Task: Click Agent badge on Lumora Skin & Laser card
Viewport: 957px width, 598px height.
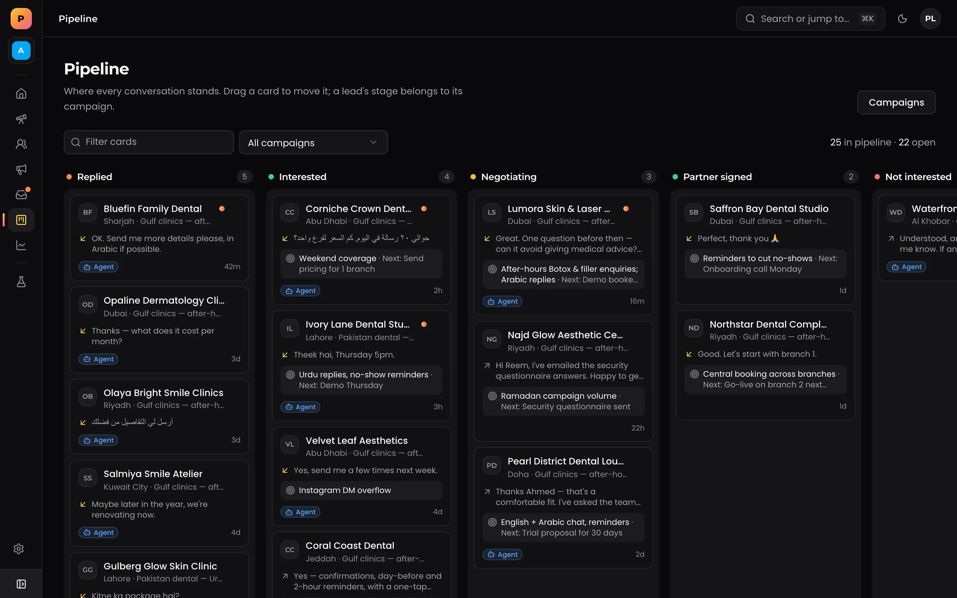Action: point(502,301)
